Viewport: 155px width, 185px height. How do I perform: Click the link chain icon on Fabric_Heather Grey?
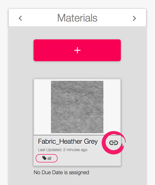click(114, 143)
